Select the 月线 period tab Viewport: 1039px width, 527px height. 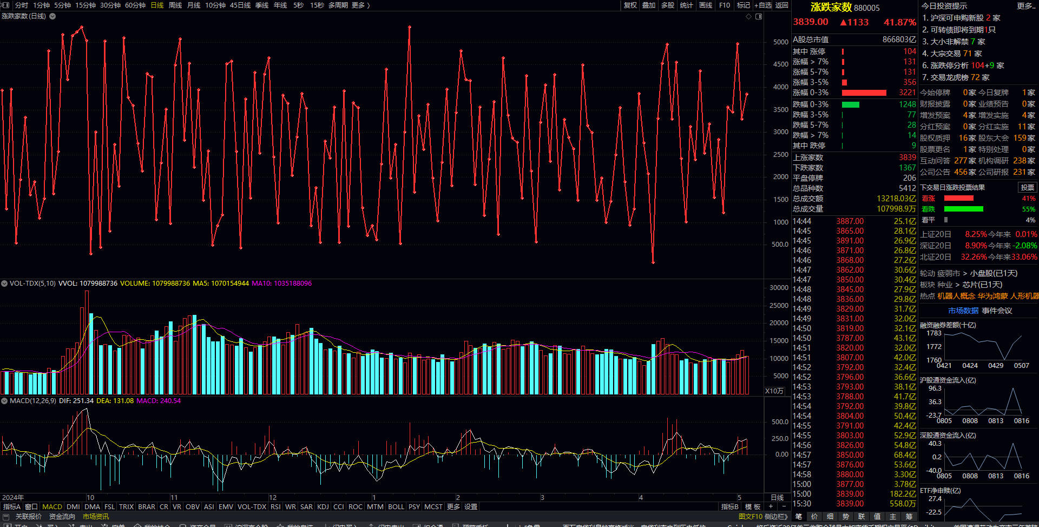tap(194, 5)
